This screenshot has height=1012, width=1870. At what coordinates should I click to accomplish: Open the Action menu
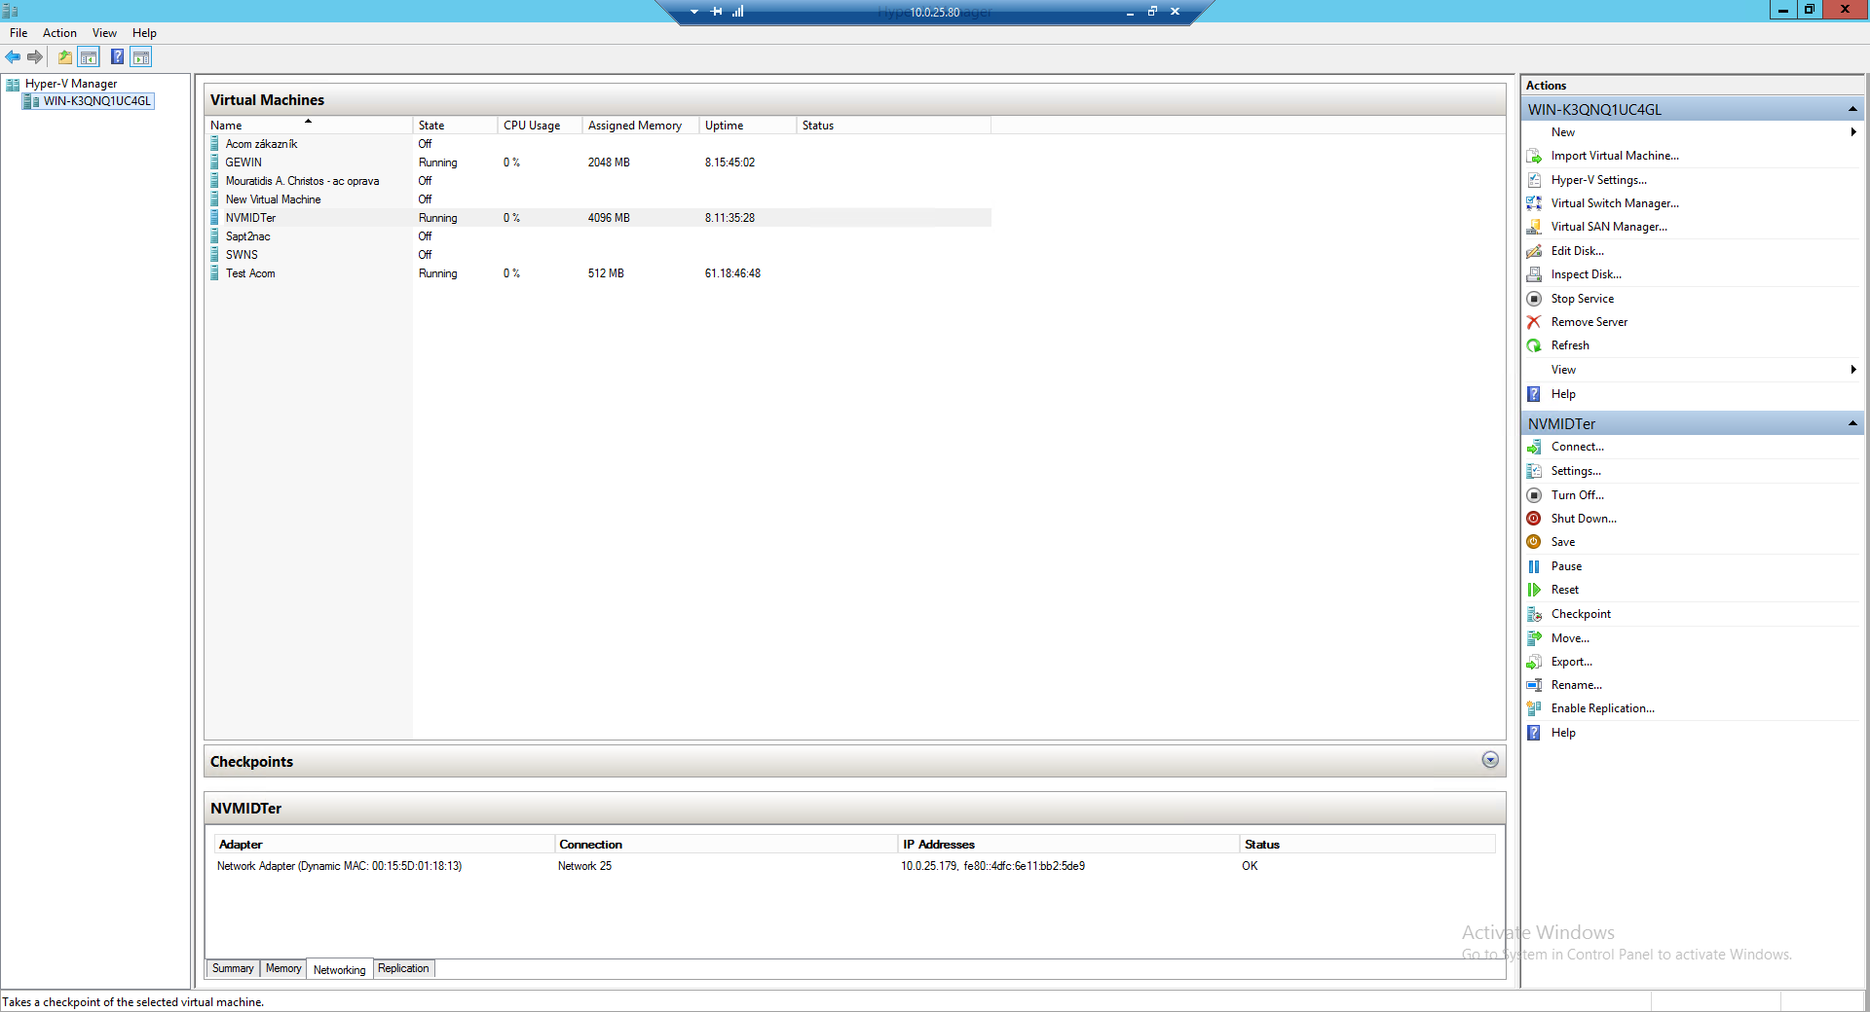click(59, 33)
